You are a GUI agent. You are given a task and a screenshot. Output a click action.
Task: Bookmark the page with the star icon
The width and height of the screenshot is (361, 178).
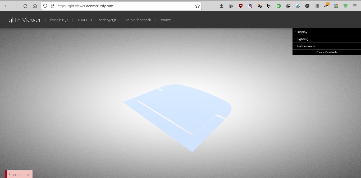tap(197, 6)
